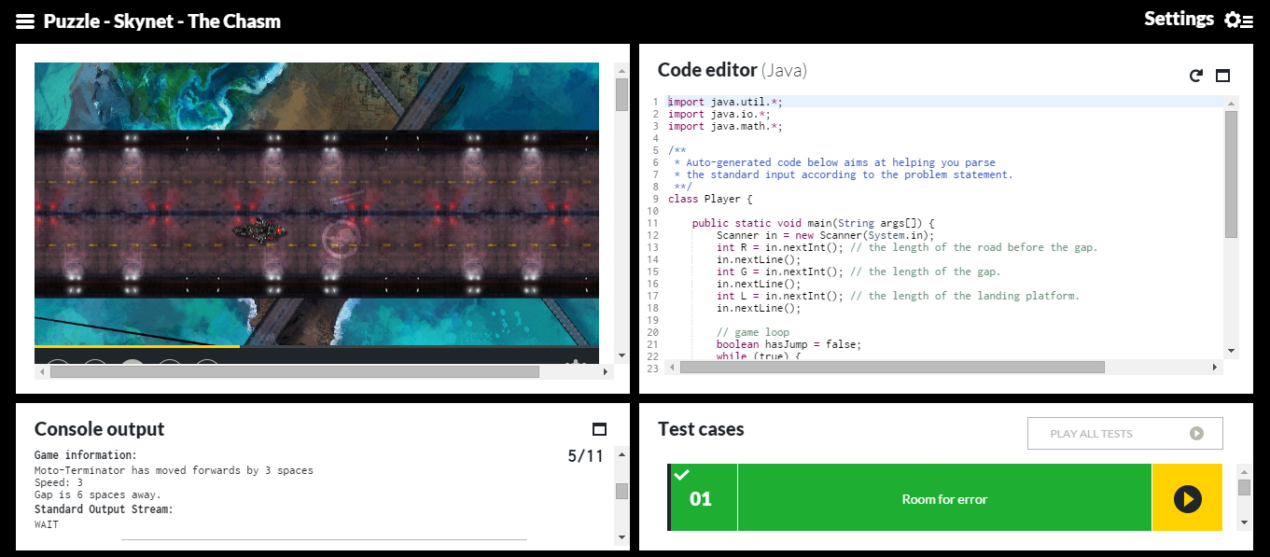This screenshot has width=1270, height=557.
Task: Click the down arrow of the game viewer scrollbar
Action: coord(621,355)
